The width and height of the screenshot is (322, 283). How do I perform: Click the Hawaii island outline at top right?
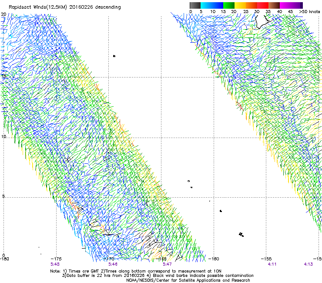263,22
